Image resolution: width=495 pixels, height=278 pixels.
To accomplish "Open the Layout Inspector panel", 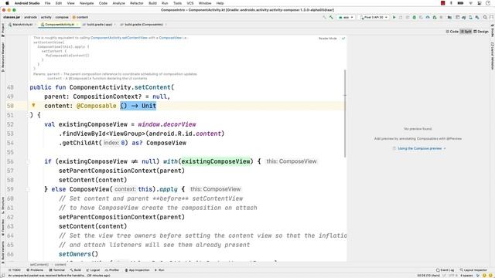I will coord(473,270).
